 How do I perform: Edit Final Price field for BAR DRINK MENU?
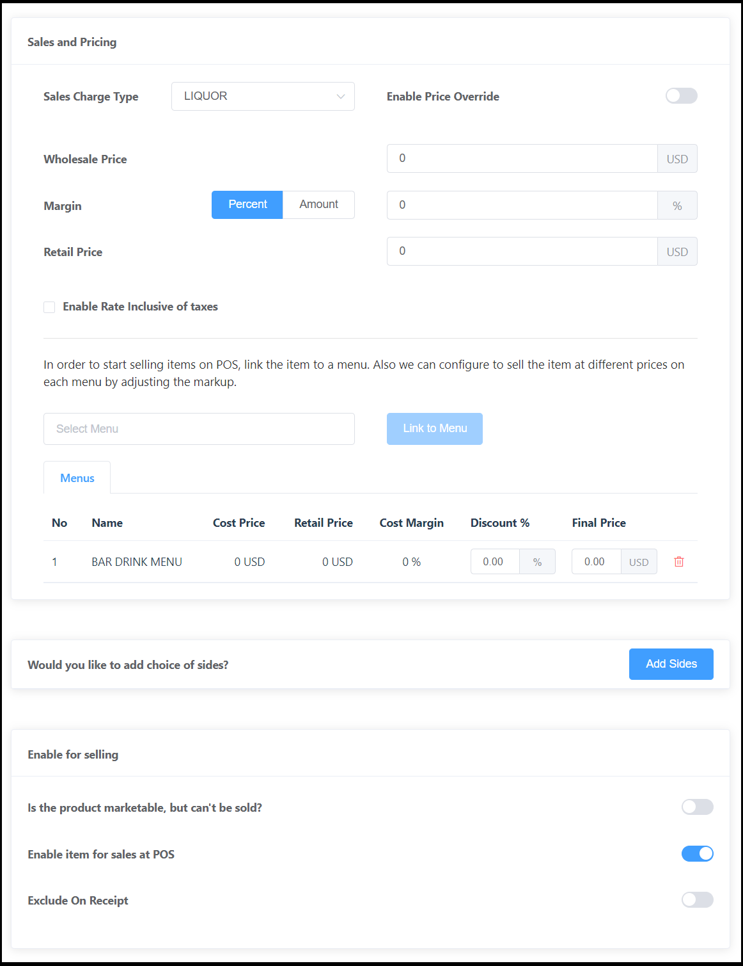tap(596, 561)
